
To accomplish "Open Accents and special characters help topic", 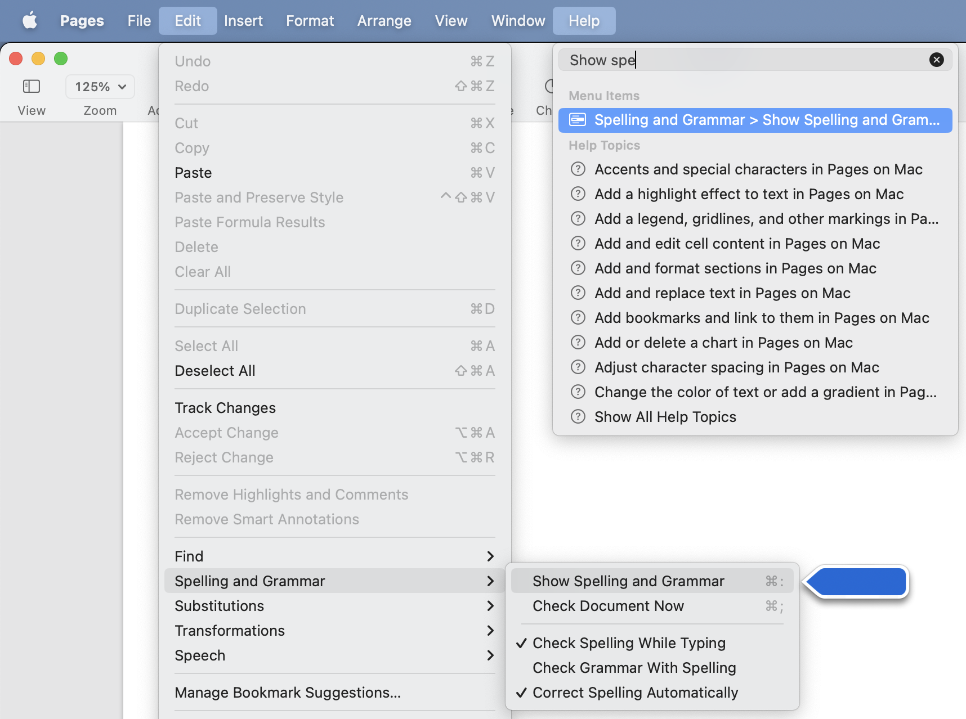I will pyautogui.click(x=755, y=169).
